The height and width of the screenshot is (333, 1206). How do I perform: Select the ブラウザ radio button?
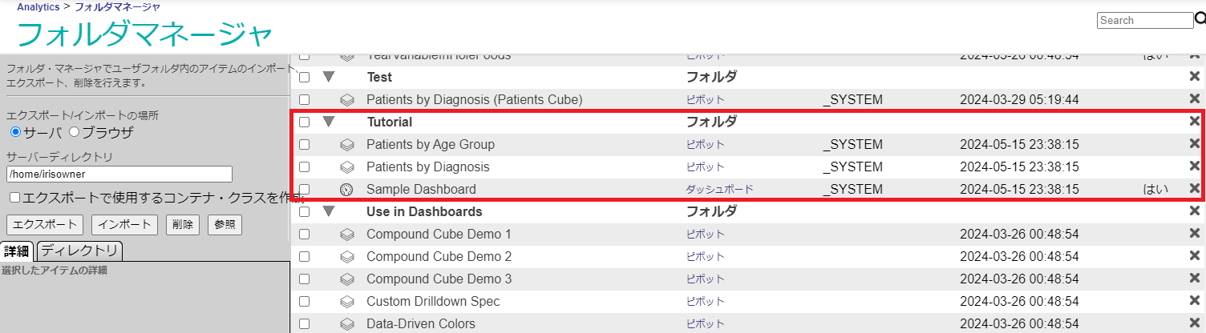[x=75, y=132]
